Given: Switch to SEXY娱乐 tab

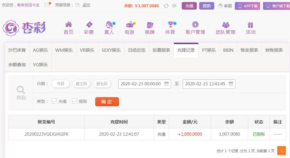Looking at the screenshot, I should (x=111, y=50).
